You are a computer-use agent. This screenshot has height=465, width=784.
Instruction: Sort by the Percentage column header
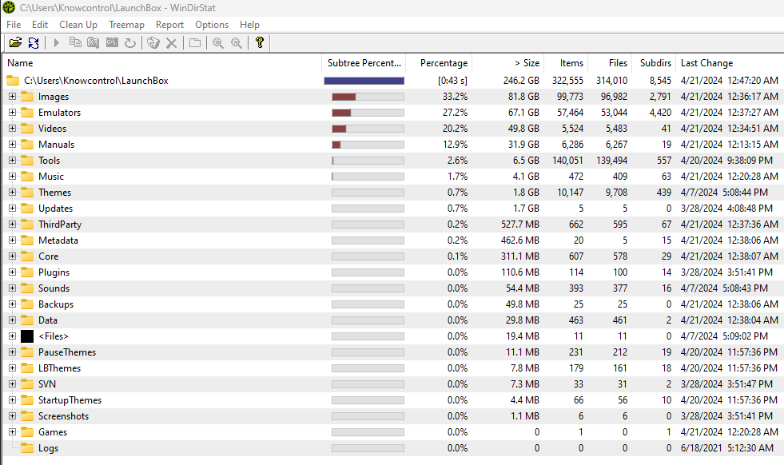click(440, 63)
